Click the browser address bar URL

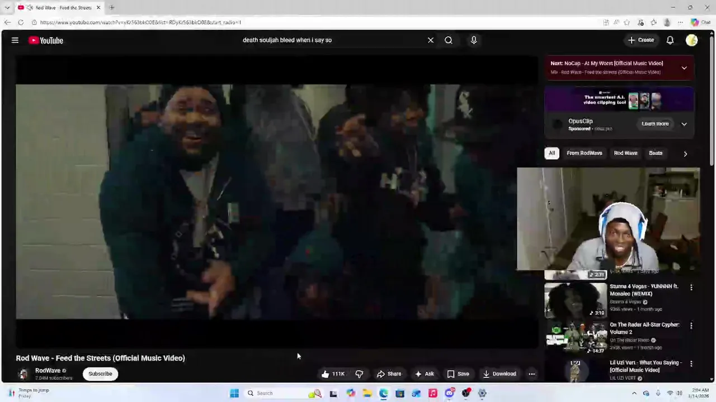click(140, 22)
